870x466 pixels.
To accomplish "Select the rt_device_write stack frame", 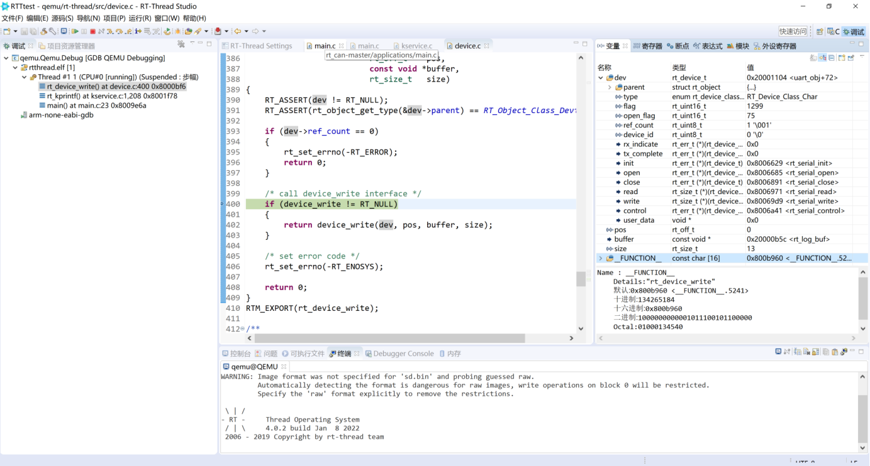I will (x=110, y=85).
